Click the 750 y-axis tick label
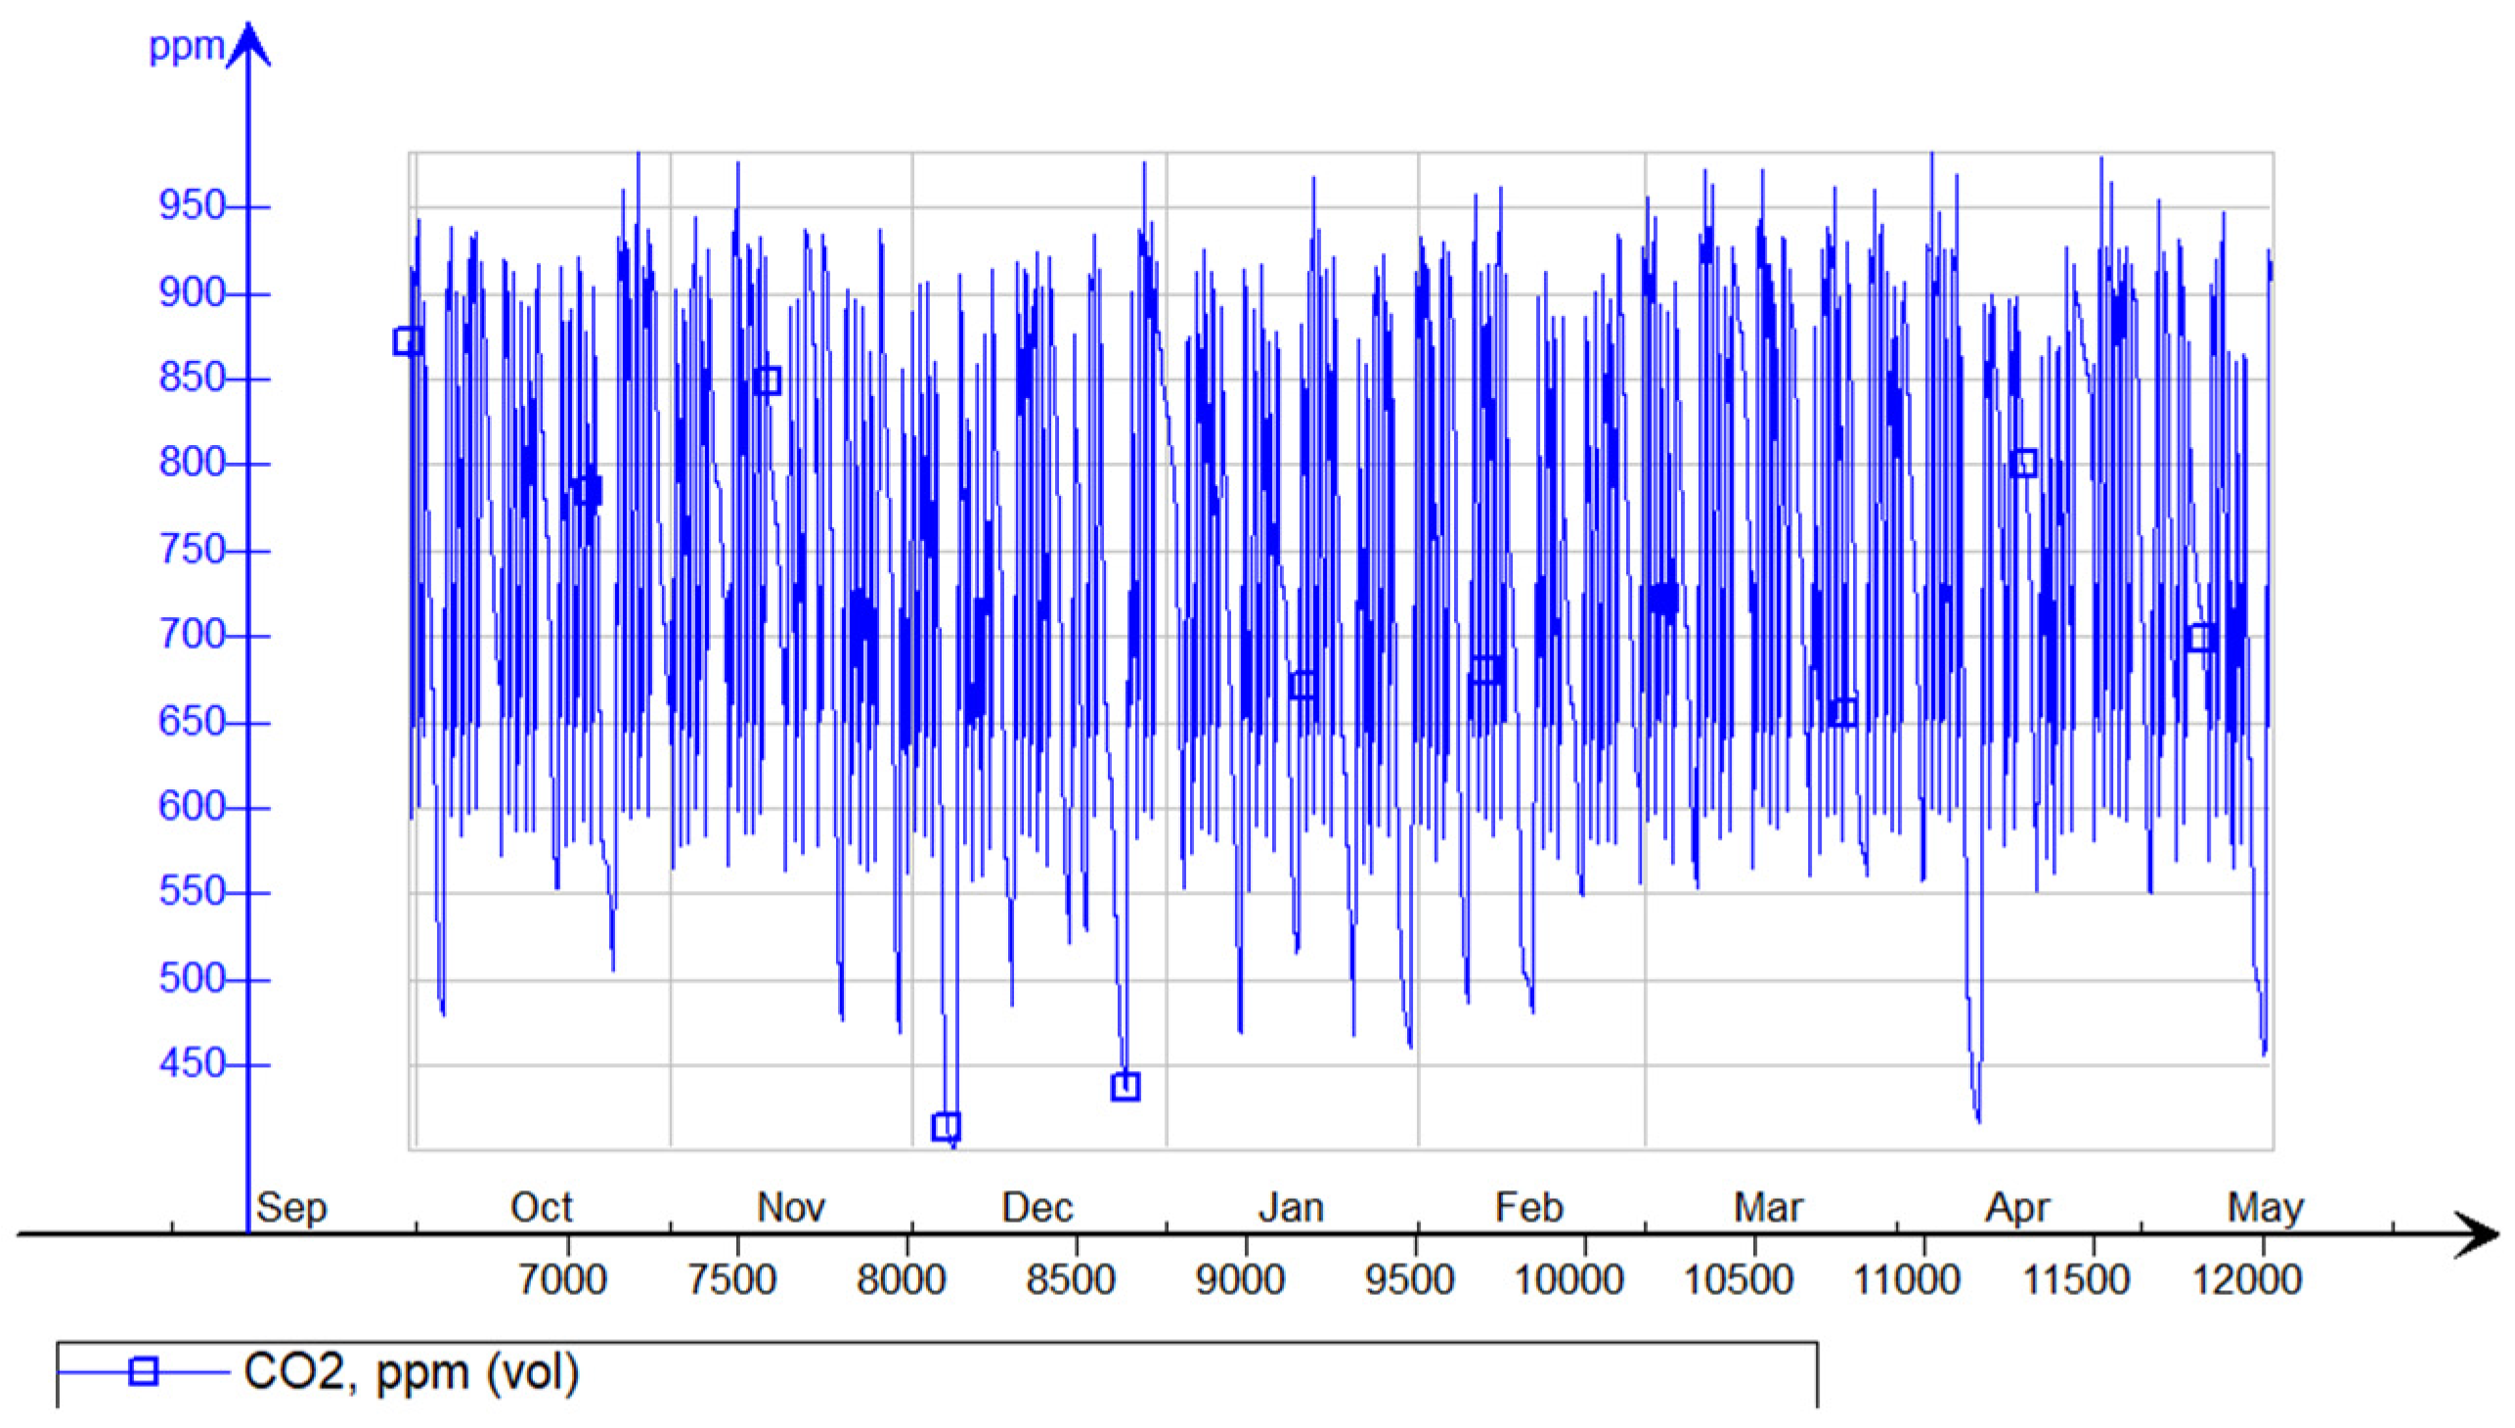Viewport: 2515px width, 1428px height. pyautogui.click(x=193, y=551)
